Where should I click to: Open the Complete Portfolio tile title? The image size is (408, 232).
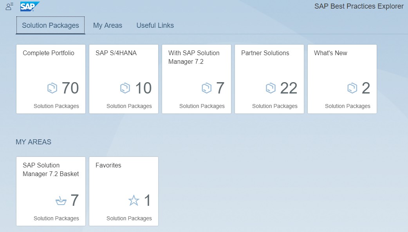pos(49,53)
